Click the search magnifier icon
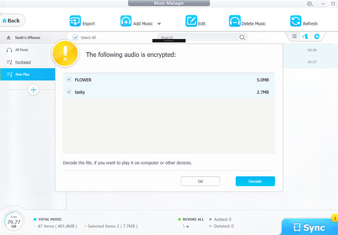Screen dimensions: 338x235 [x=242, y=38]
